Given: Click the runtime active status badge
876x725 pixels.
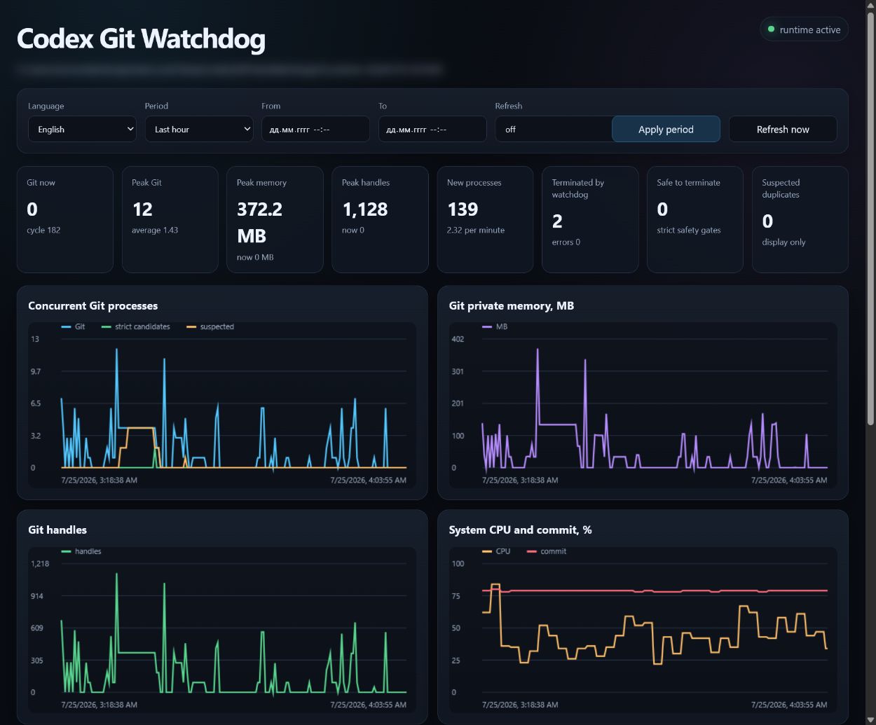Looking at the screenshot, I should click(804, 29).
